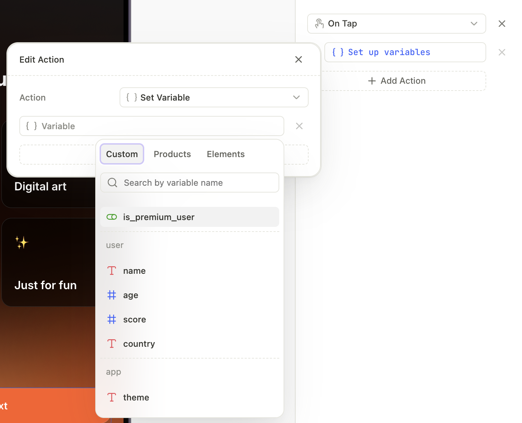
Task: Click the search magnifier icon
Action: [x=112, y=183]
